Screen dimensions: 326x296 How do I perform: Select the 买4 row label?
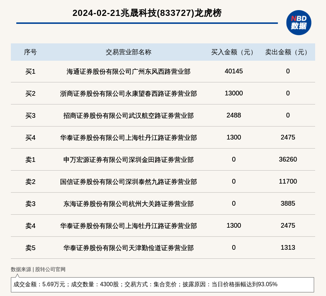point(30,138)
